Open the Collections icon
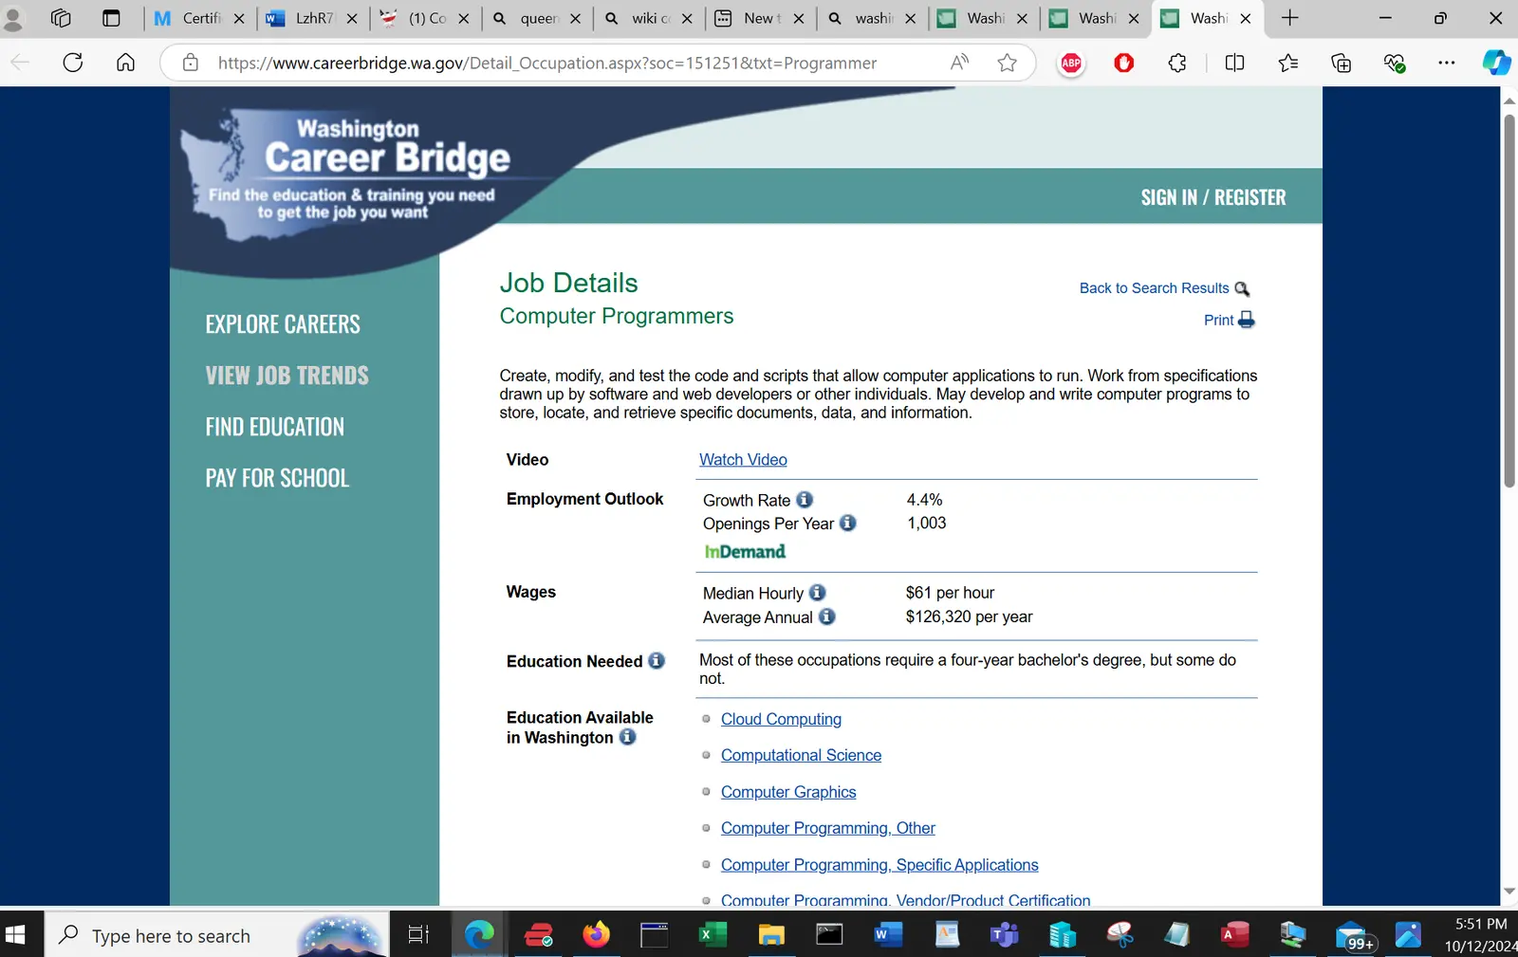Image resolution: width=1518 pixels, height=957 pixels. (1341, 63)
